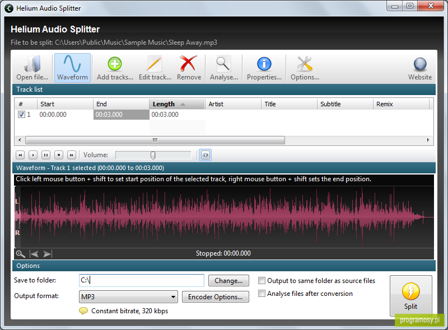Skip to next track in player
Viewport: 448px width, 330px height.
click(x=72, y=155)
